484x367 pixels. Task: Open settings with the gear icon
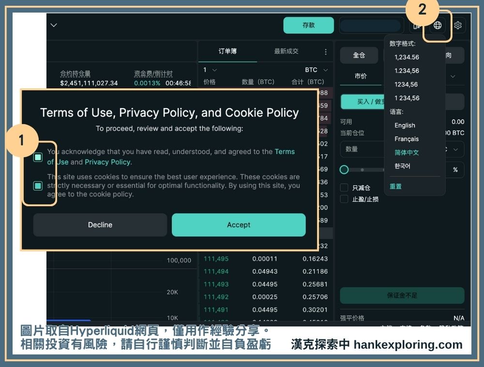[458, 25]
